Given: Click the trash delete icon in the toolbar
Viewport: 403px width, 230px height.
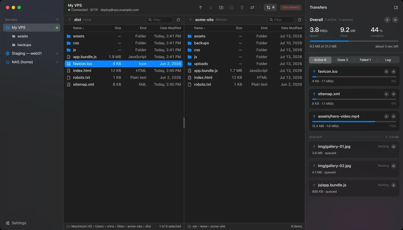Looking at the screenshot, I should (x=242, y=7).
